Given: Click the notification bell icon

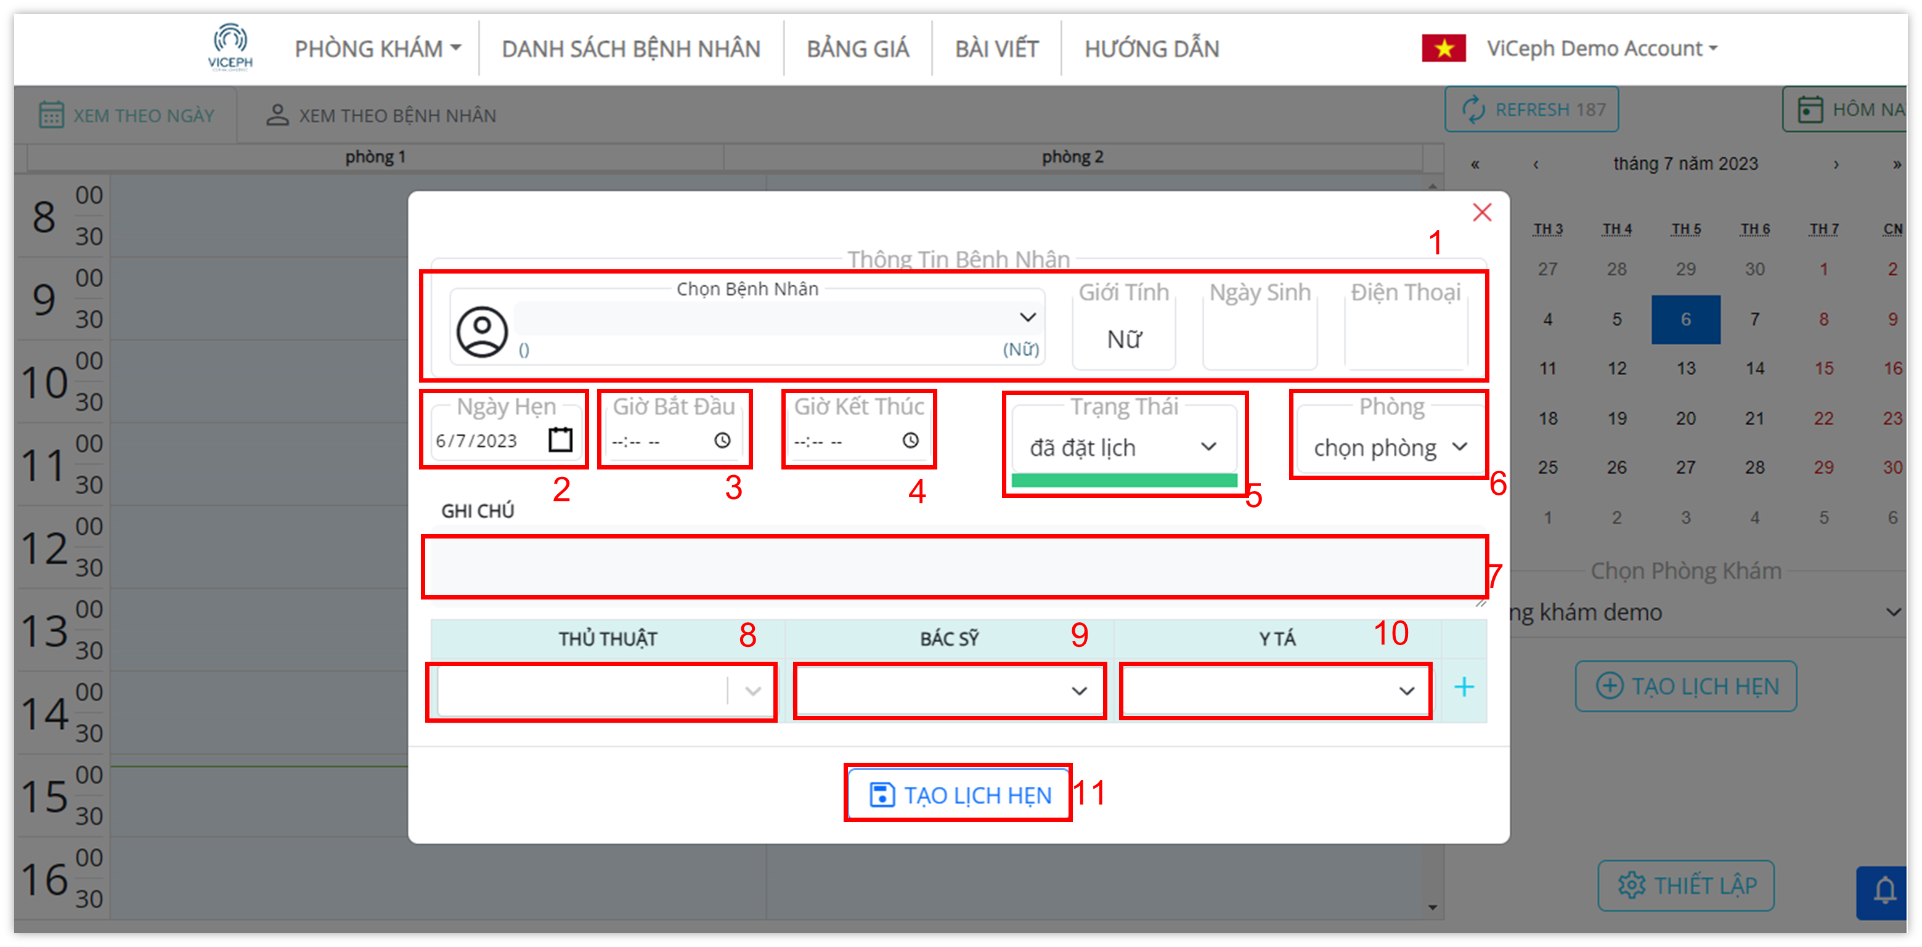Looking at the screenshot, I should click(x=1884, y=890).
